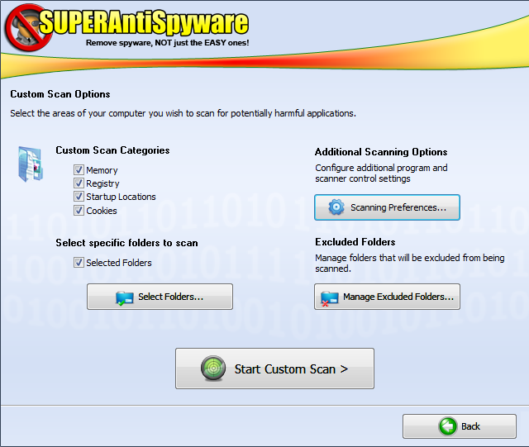This screenshot has width=529, height=447.
Task: Toggle the Registry checkbox
Action: tap(79, 183)
